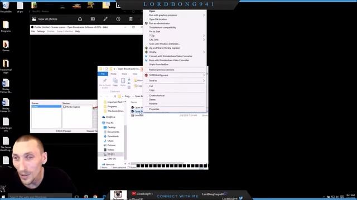Choose Unpin from taskbar in context menu
The image size is (357, 200).
pyautogui.click(x=175, y=64)
